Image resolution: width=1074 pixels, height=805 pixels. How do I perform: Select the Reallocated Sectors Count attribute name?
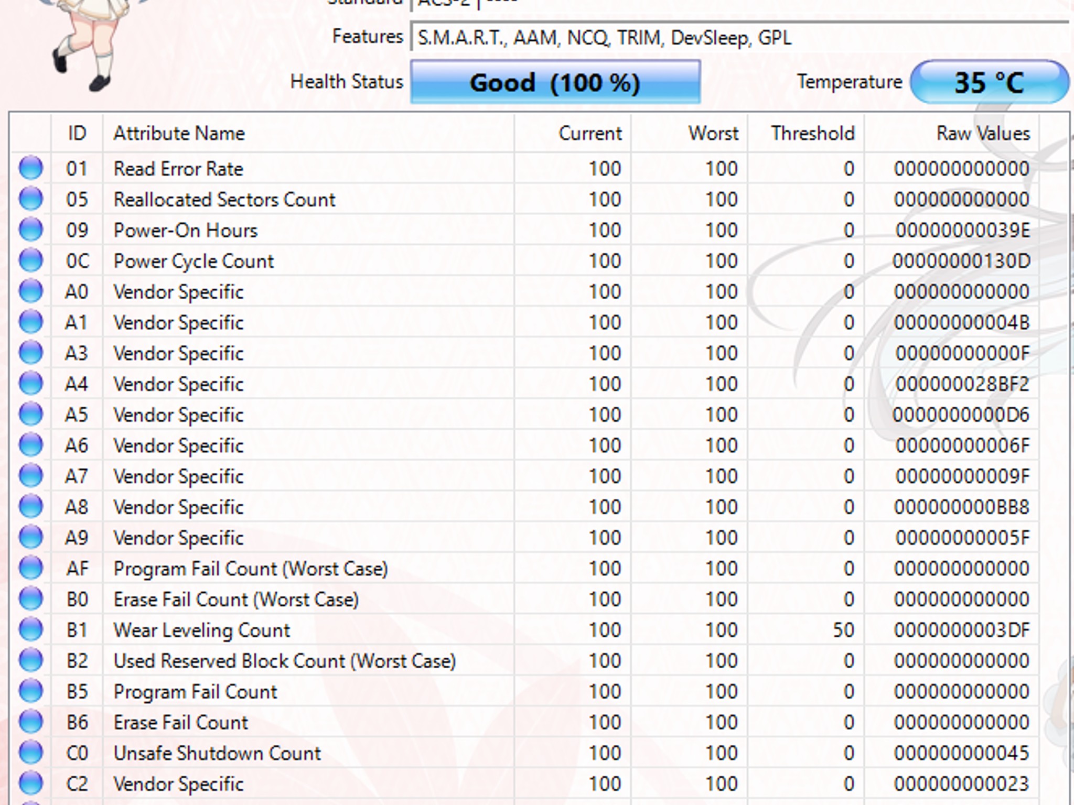224,200
